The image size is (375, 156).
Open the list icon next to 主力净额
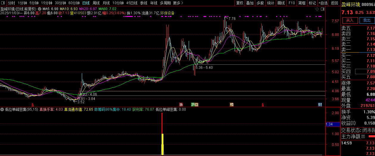tap(363, 137)
